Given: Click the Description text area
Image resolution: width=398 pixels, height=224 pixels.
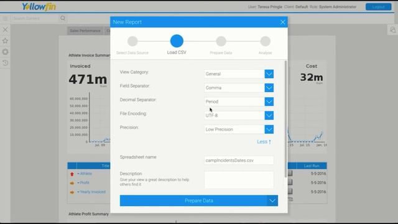Looking at the screenshot, I should pyautogui.click(x=239, y=180).
